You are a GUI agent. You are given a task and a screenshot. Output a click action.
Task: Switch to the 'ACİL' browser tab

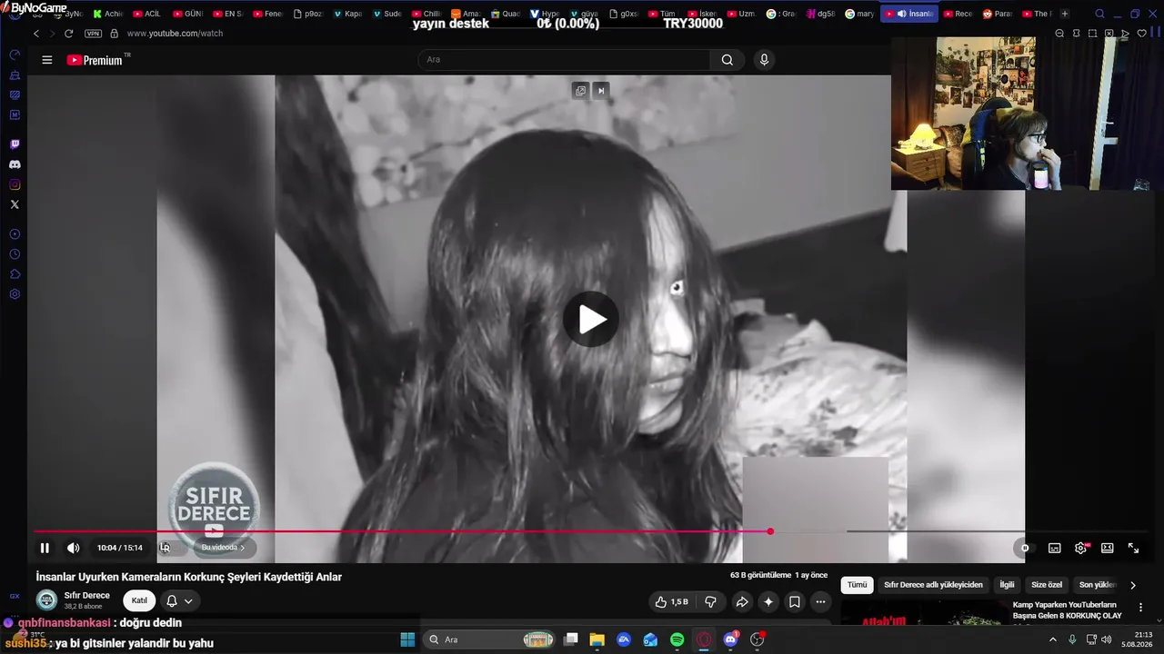click(146, 14)
